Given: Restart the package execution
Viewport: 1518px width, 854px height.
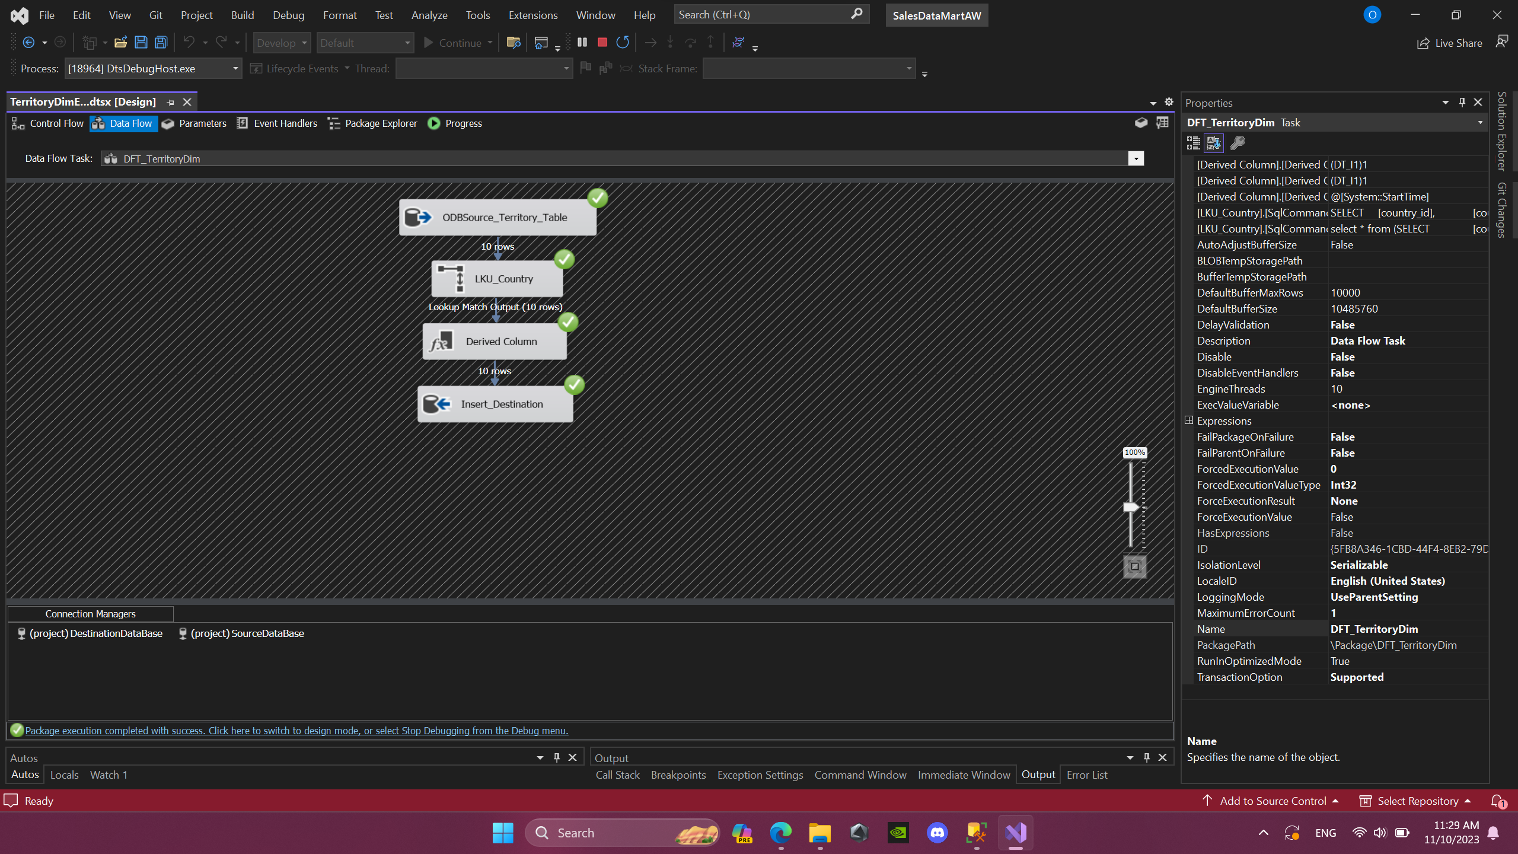Looking at the screenshot, I should click(x=622, y=42).
